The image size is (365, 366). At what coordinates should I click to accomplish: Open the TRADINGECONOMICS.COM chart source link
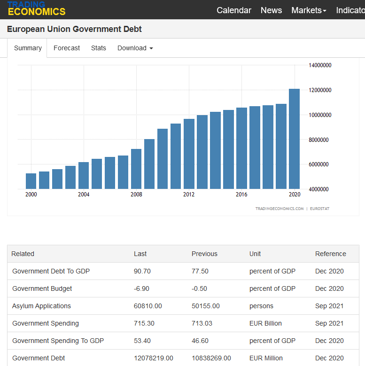click(280, 209)
